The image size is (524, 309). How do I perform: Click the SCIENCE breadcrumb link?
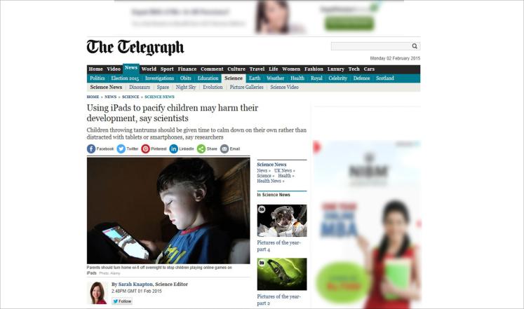tap(130, 97)
